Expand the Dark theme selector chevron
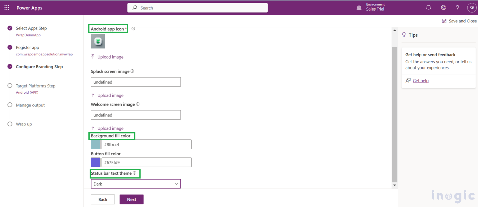 pyautogui.click(x=176, y=184)
